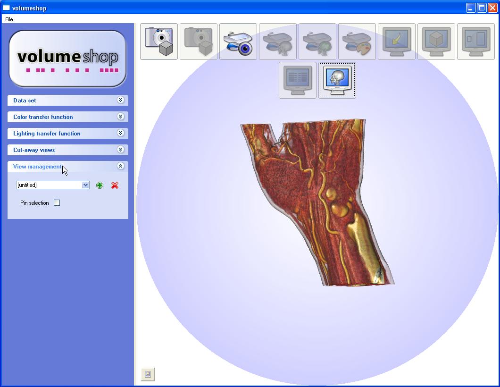Image resolution: width=500 pixels, height=387 pixels.
Task: Click the monitor with yellow arrow icon
Action: coord(396,42)
